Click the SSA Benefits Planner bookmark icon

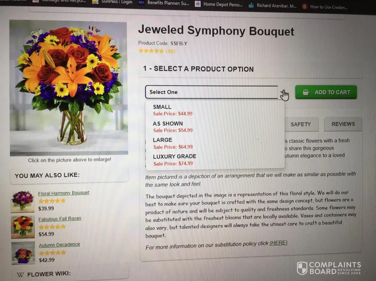click(141, 3)
